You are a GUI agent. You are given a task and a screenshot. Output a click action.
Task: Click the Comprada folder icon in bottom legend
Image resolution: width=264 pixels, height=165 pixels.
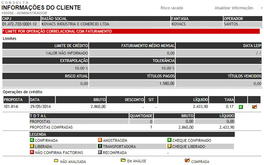coord(187,161)
